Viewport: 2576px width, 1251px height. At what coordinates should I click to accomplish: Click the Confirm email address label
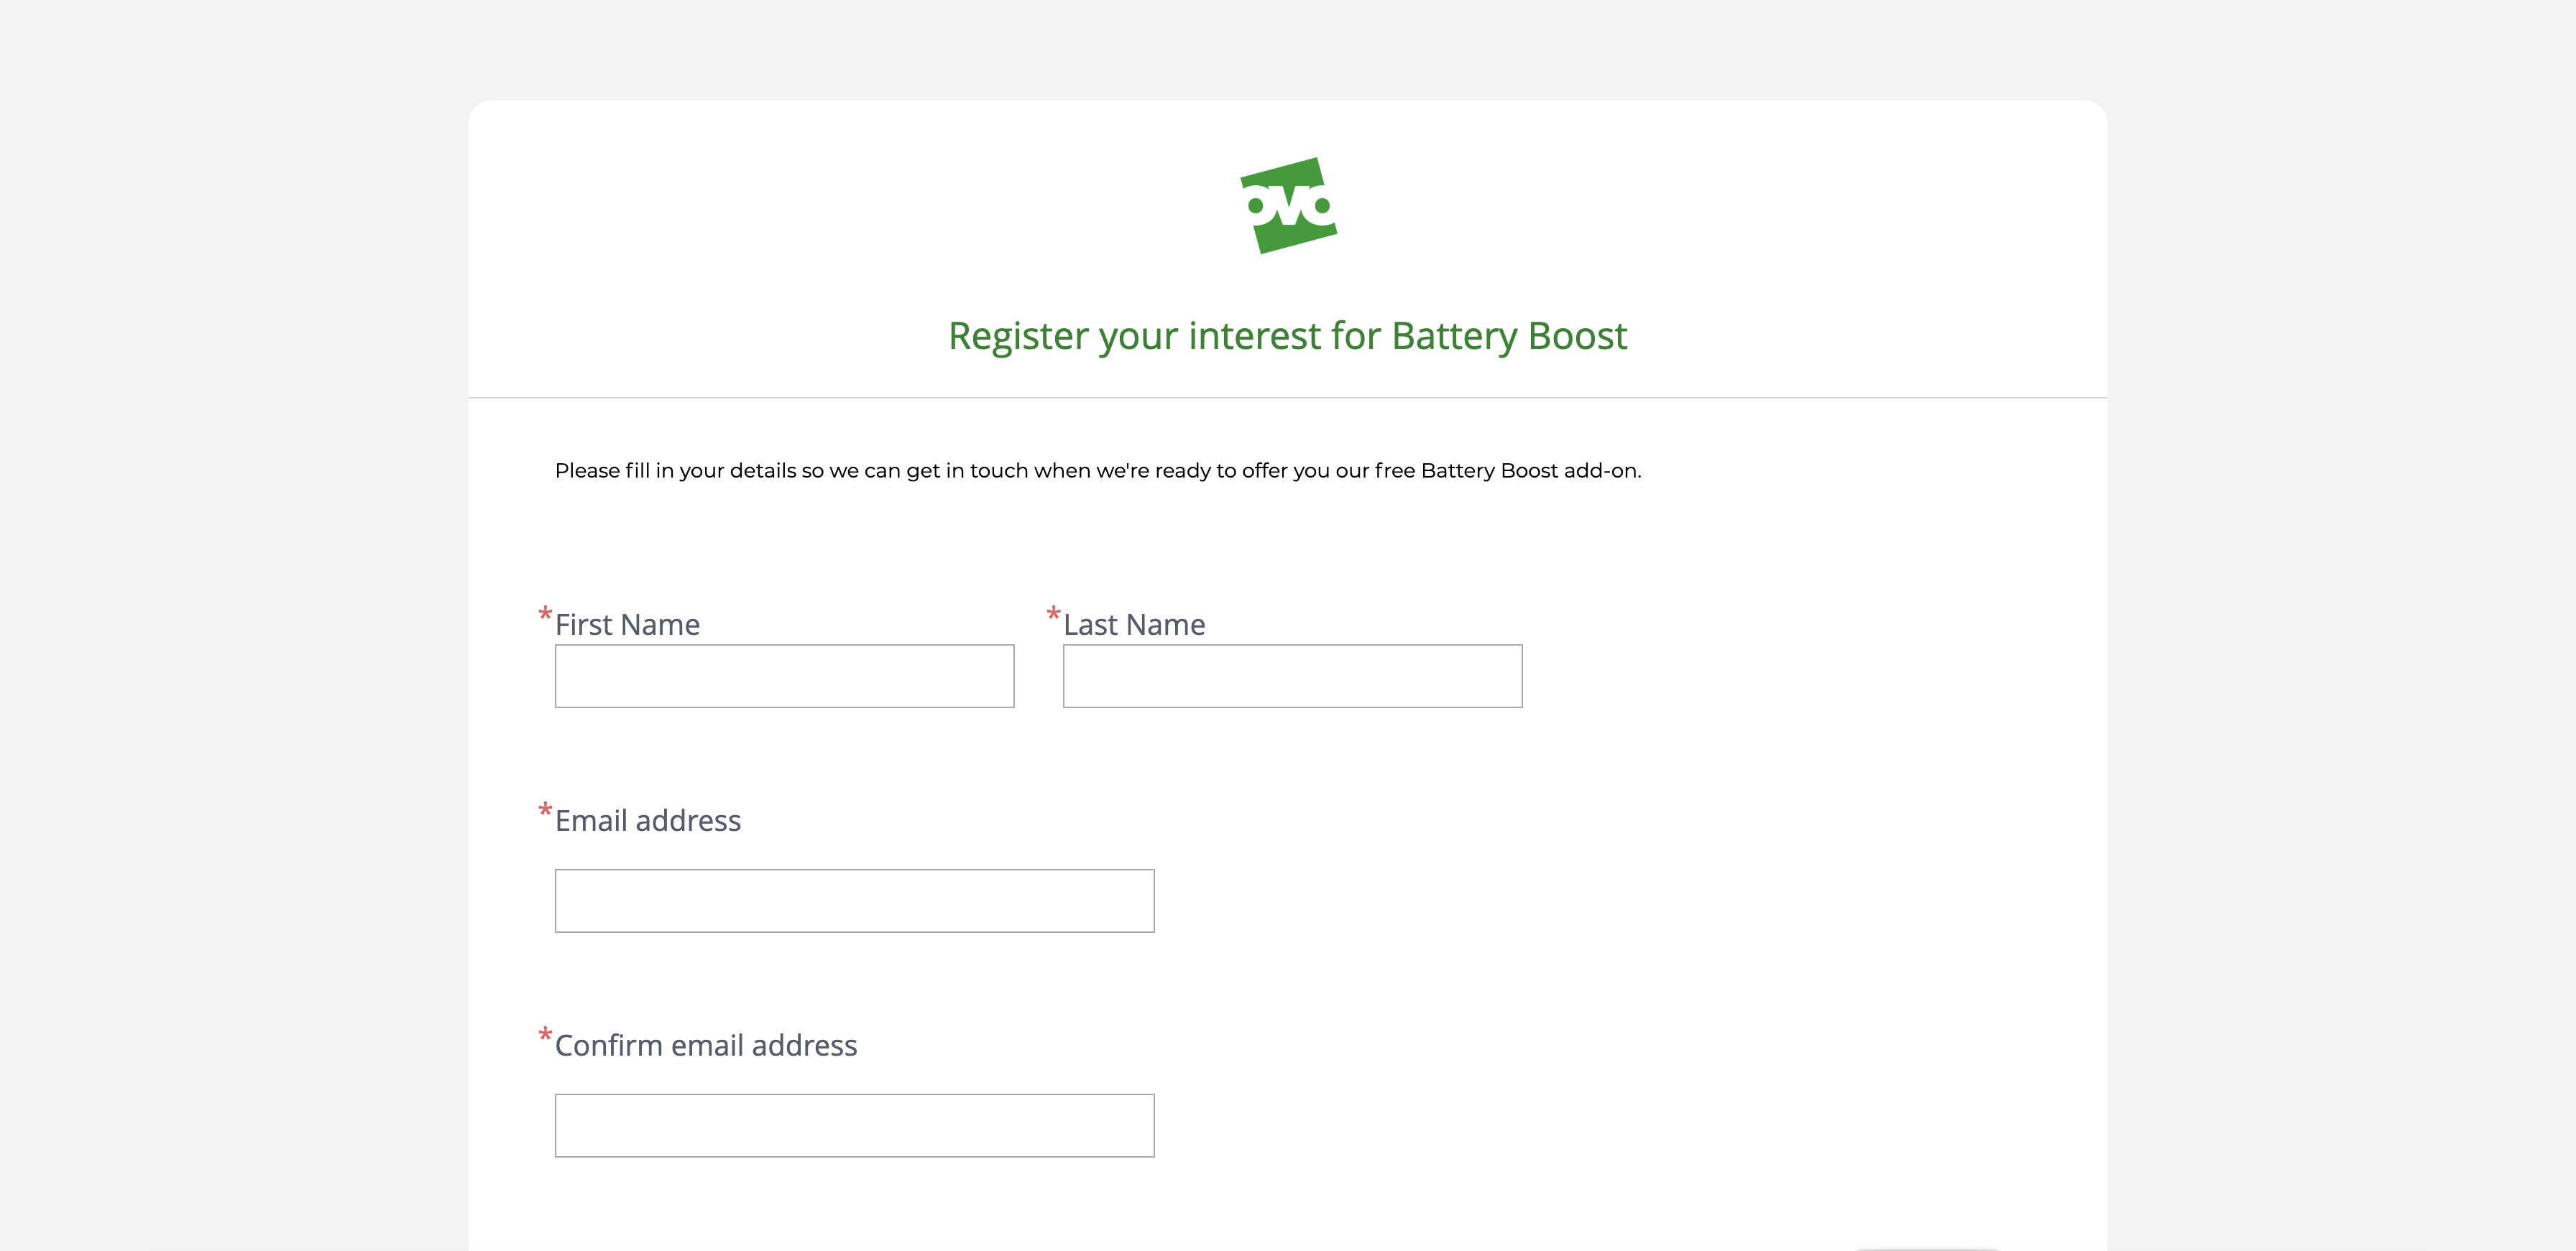click(x=706, y=1045)
